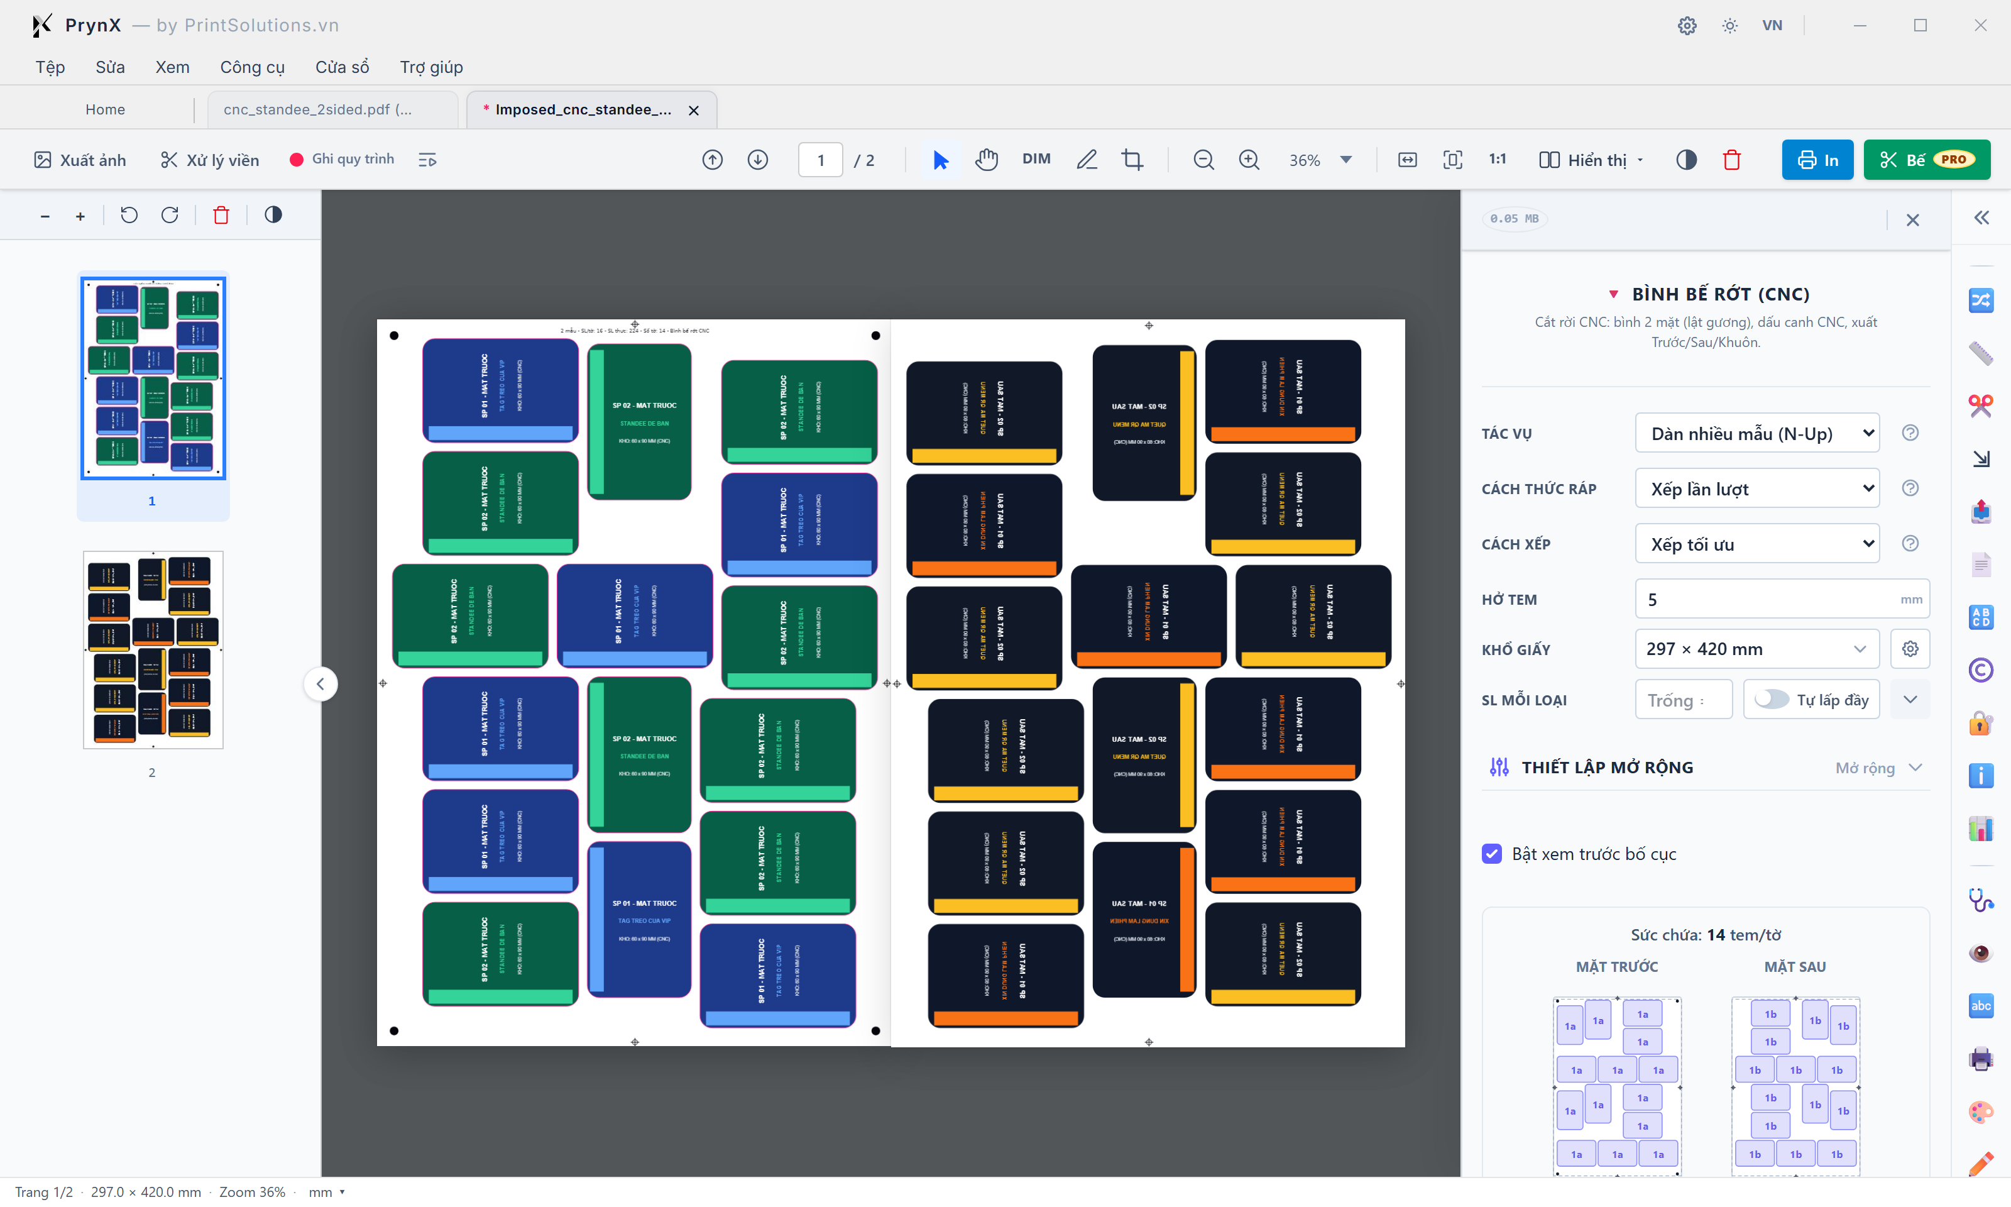2011x1207 pixels.
Task: Open the Công cụ menu
Action: point(252,67)
